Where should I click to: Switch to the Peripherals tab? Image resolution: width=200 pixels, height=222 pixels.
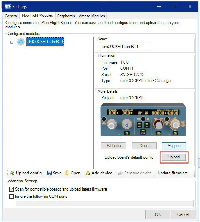point(66,16)
